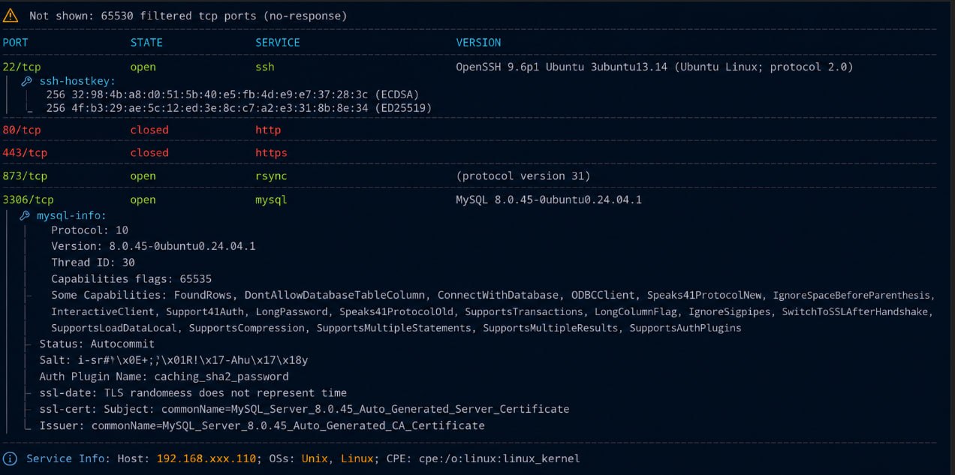Select the STATE column header

click(146, 43)
